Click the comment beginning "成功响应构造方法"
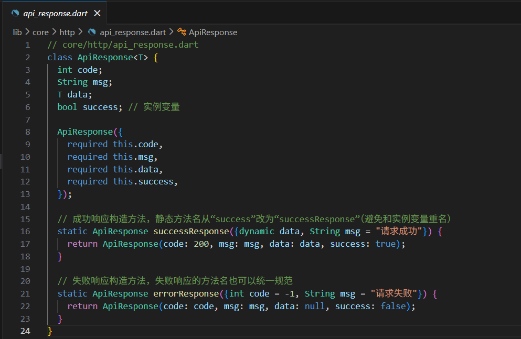Image resolution: width=521 pixels, height=339 pixels. click(x=254, y=219)
